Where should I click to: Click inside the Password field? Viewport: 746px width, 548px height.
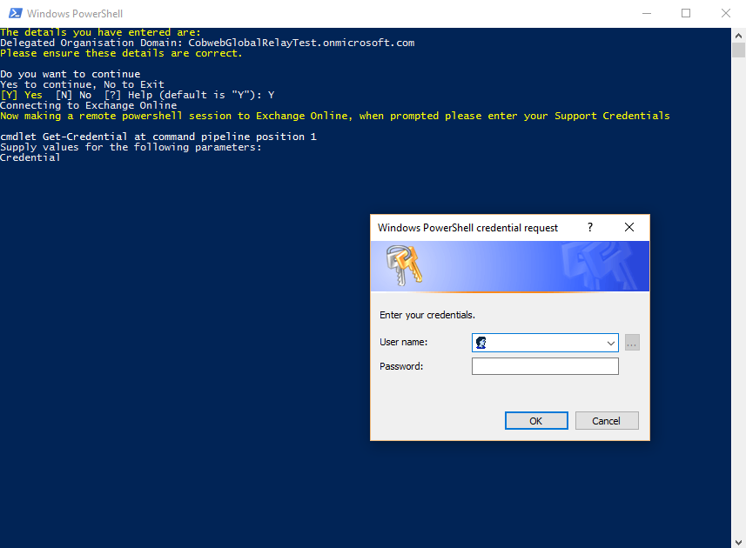pyautogui.click(x=545, y=365)
